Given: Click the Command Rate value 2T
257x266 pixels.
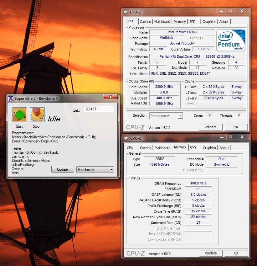Looking at the screenshot, I should point(198,222).
